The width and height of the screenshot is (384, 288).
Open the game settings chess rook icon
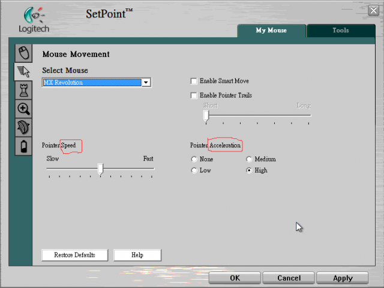pos(23,90)
